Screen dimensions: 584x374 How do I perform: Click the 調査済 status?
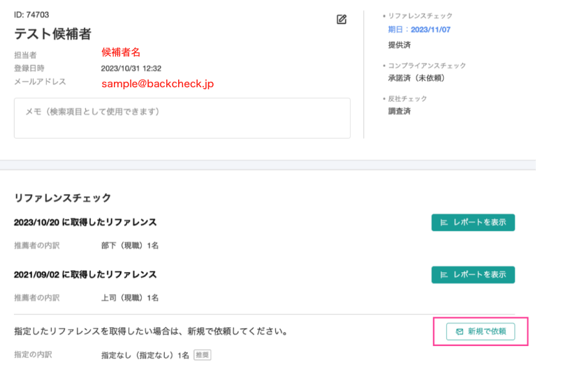pyautogui.click(x=400, y=111)
